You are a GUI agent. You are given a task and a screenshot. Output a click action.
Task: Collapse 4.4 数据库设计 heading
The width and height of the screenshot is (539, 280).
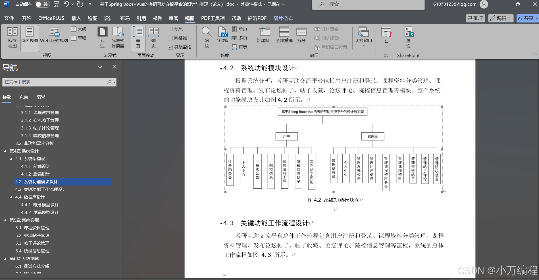pos(11,197)
